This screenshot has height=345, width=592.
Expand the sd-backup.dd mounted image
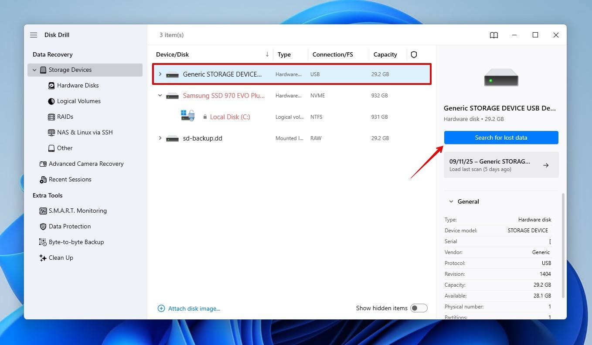160,138
